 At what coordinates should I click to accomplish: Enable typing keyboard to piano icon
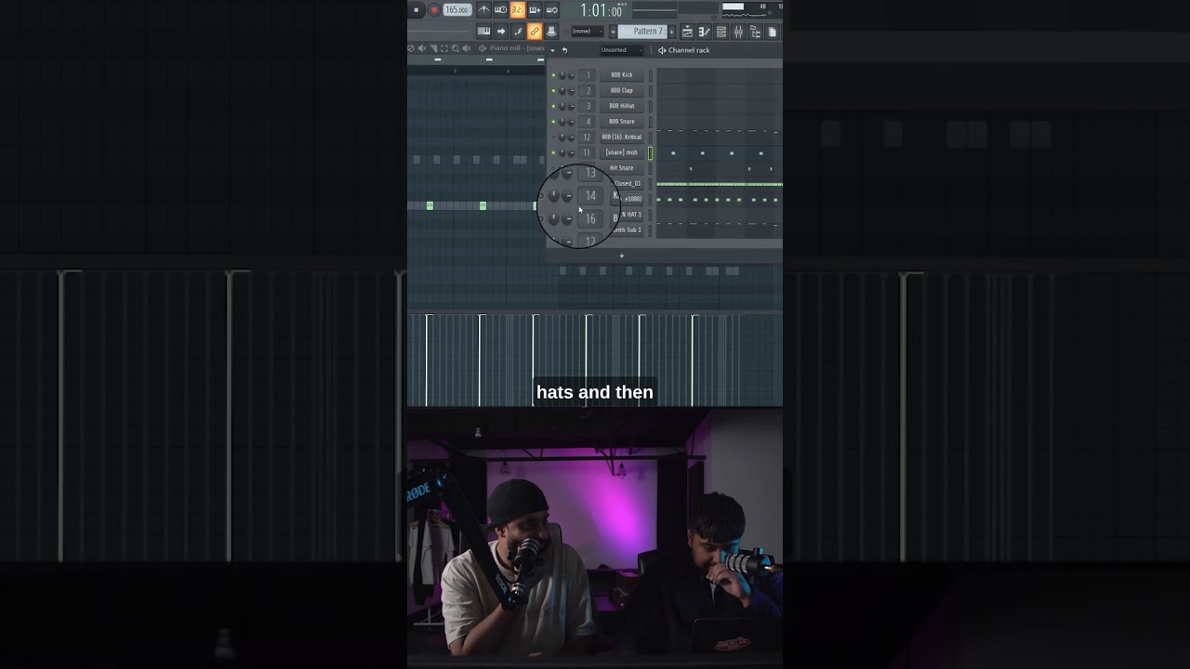click(483, 32)
